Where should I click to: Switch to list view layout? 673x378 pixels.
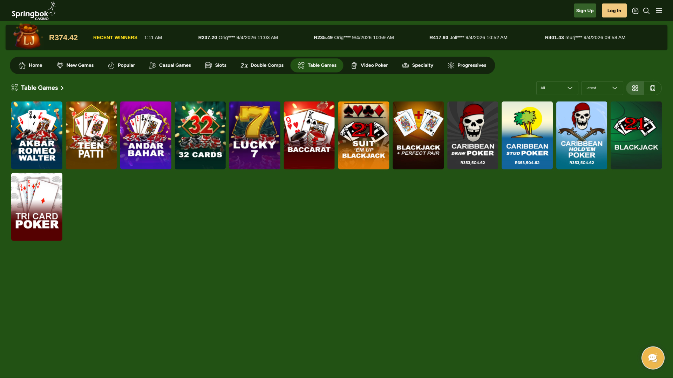[653, 88]
